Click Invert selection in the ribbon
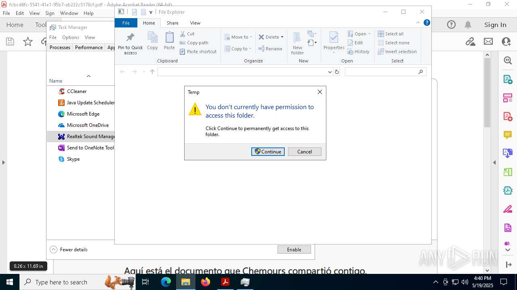Screen dimensions: 517x290 pos(397,52)
